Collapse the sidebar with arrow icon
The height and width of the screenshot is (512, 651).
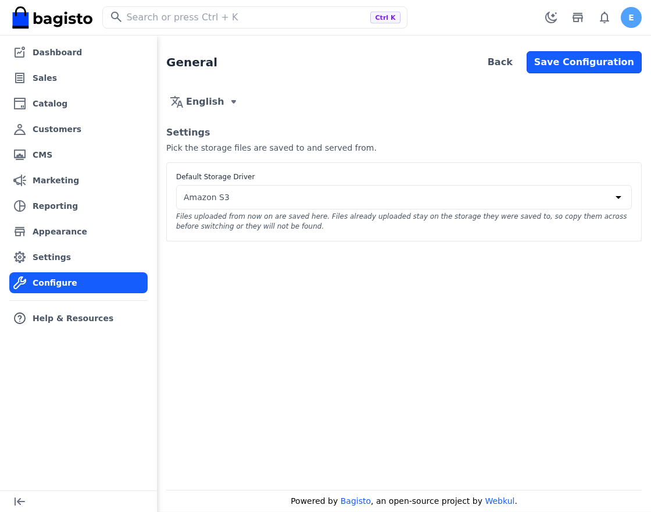(x=20, y=502)
